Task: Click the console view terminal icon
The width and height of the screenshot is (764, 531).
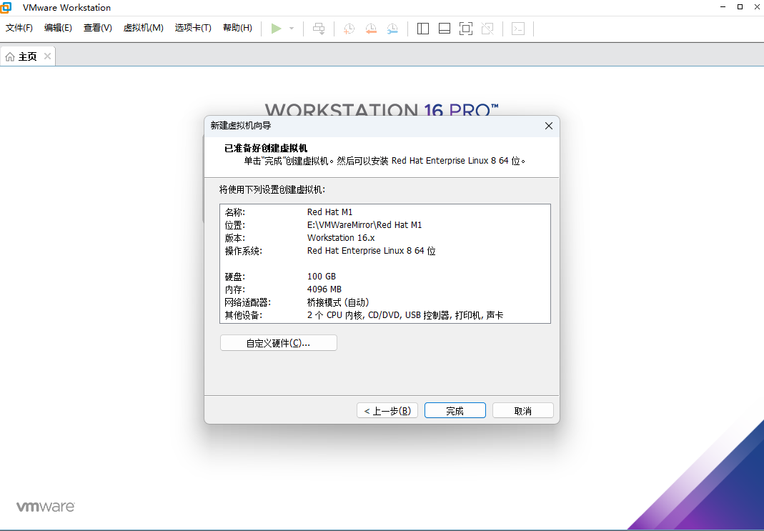Action: click(518, 29)
